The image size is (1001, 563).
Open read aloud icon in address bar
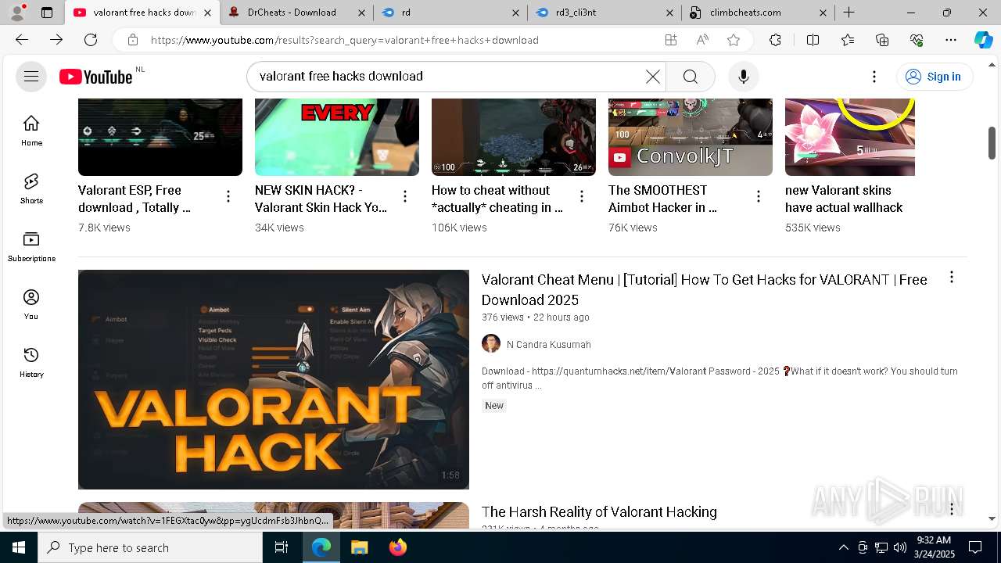click(702, 40)
